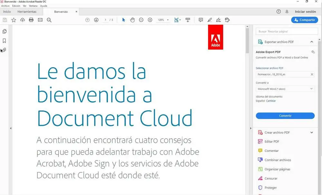Open Combinar archivos tool
Viewport: 322px width, 195px height.
click(274, 160)
